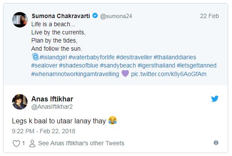Open the pic.twitter.com/k8y6AoGfAm link
This screenshot has height=156, width=232.
pos(169,74)
